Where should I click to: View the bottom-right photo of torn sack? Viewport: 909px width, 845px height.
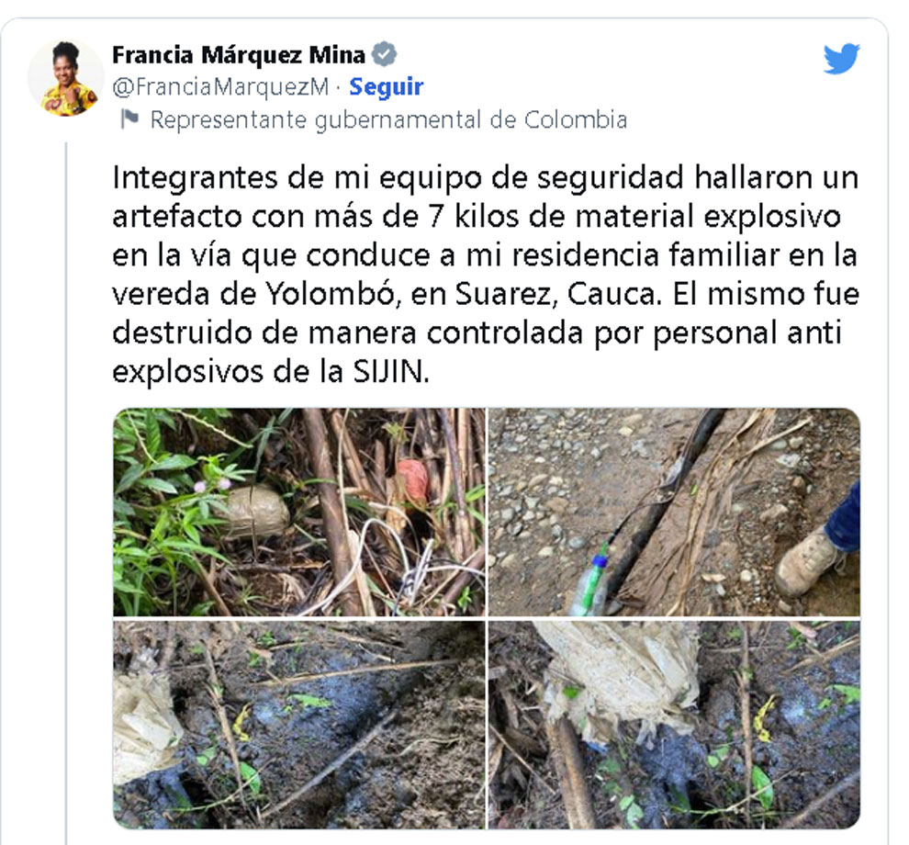[x=674, y=725]
